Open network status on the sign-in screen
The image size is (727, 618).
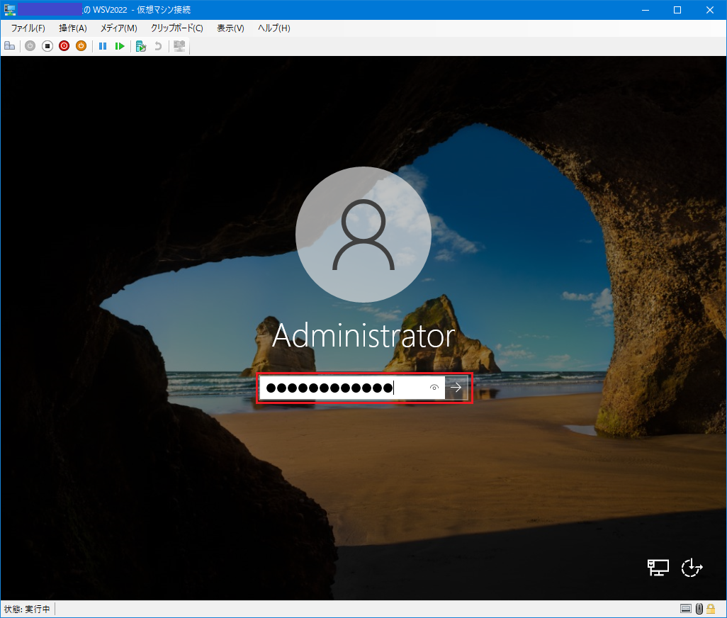click(658, 567)
